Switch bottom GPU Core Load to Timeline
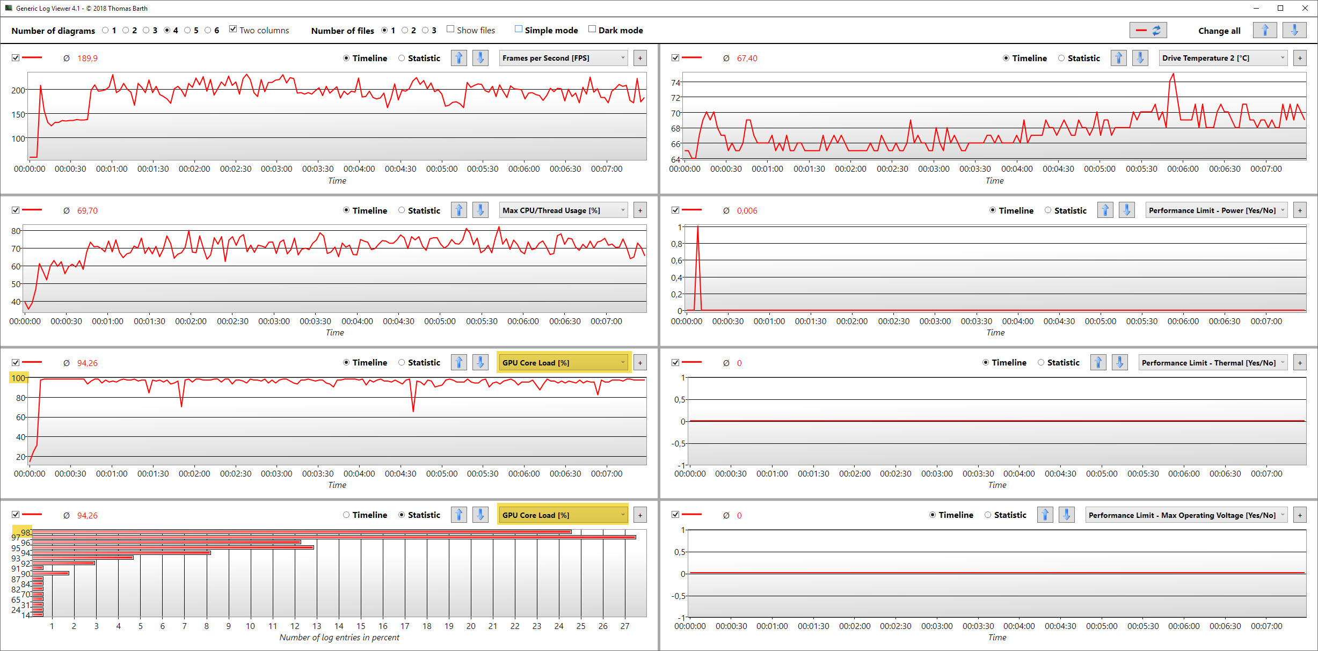 coord(346,515)
